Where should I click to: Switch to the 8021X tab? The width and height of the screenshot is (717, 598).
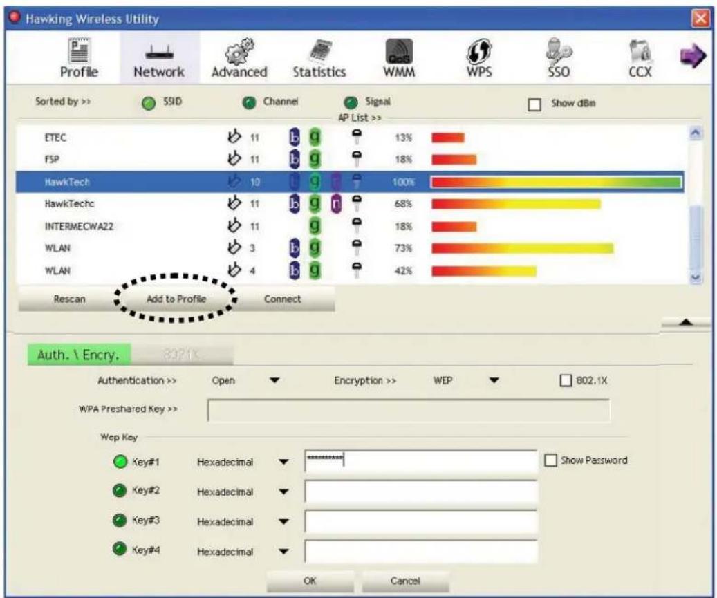click(x=182, y=355)
